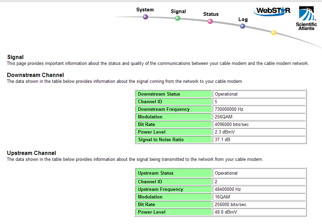Open the Status tab label
Screen dimensions: 322x224
tap(211, 14)
